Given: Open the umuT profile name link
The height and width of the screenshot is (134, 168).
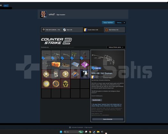Looking at the screenshot, I should (x=52, y=14).
